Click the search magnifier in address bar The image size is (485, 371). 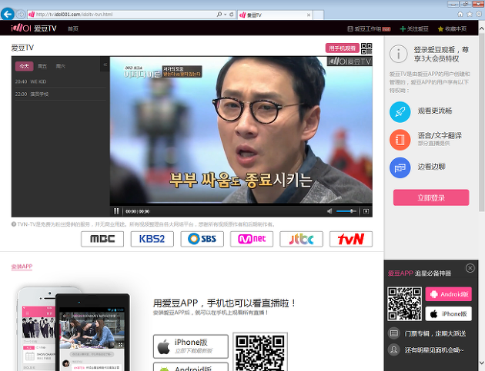click(x=219, y=14)
